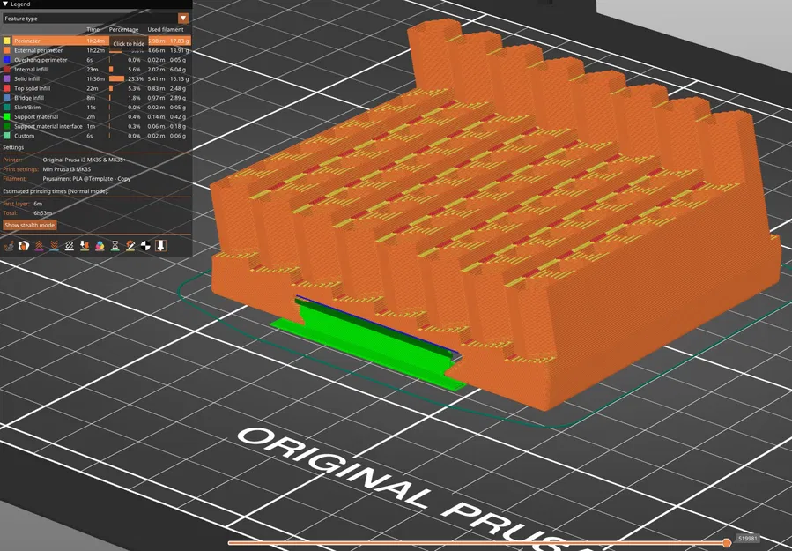Viewport: 792px width, 551px height.
Task: Toggle retractions icon with purple underline
Action: (39, 246)
